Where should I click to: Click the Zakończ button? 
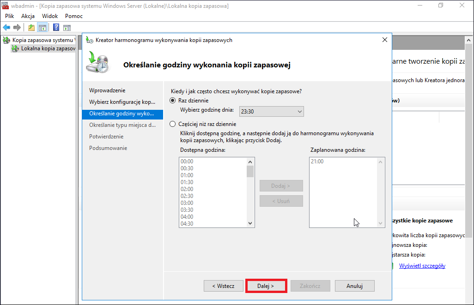pos(310,286)
